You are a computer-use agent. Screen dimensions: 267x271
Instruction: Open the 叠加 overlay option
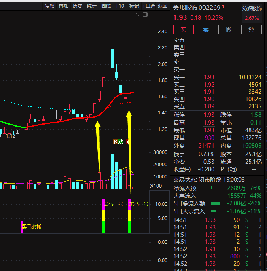pos(64,6)
